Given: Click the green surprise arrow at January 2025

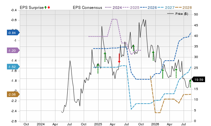Looking at the screenshot, I should 98,69.
